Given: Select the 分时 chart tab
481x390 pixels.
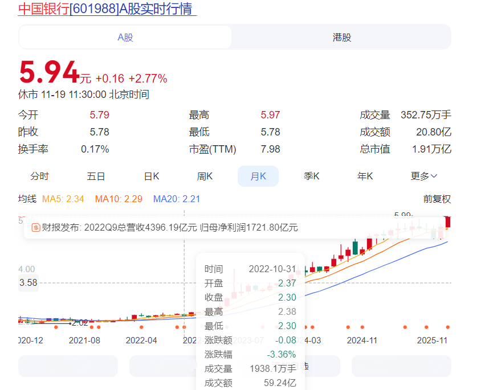Looking at the screenshot, I should click(x=39, y=176).
